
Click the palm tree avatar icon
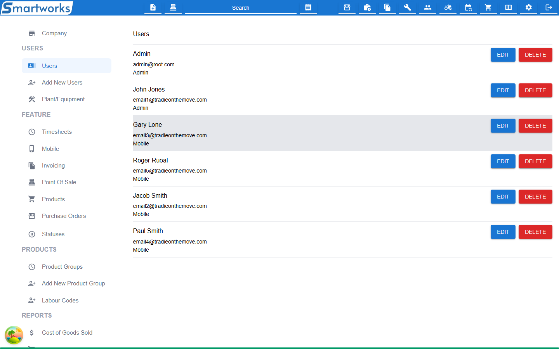point(14,335)
